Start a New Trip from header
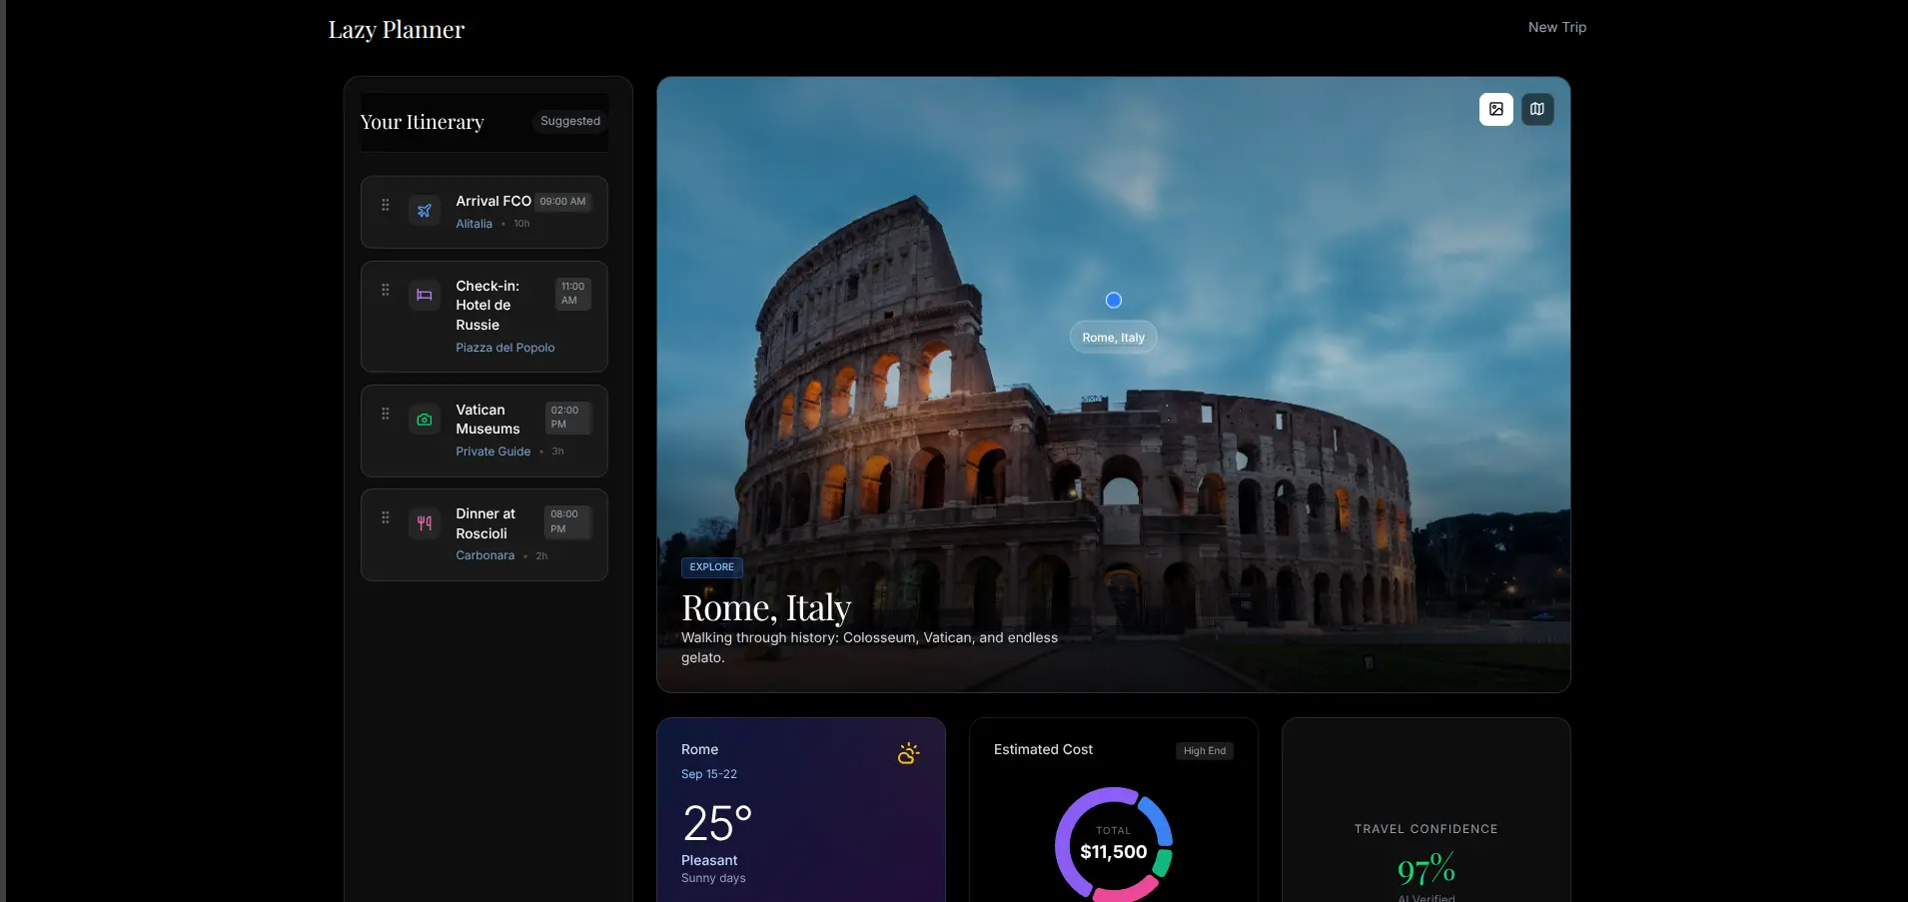Viewport: 1908px width, 902px height. point(1556,27)
